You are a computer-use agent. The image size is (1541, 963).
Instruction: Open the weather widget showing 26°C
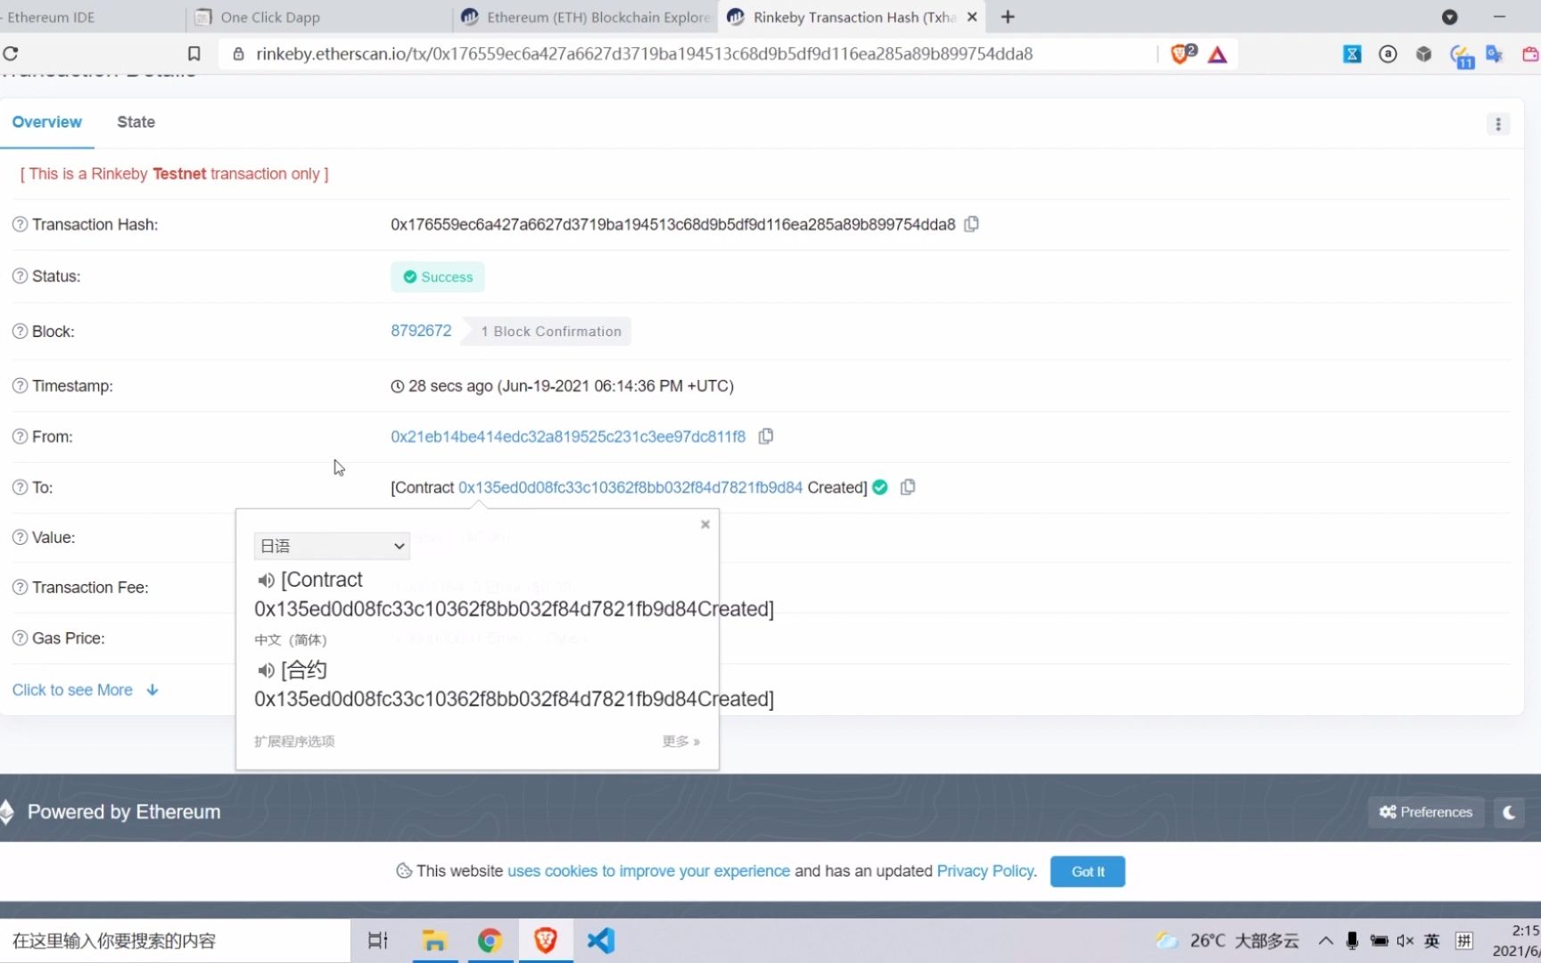[1228, 941]
